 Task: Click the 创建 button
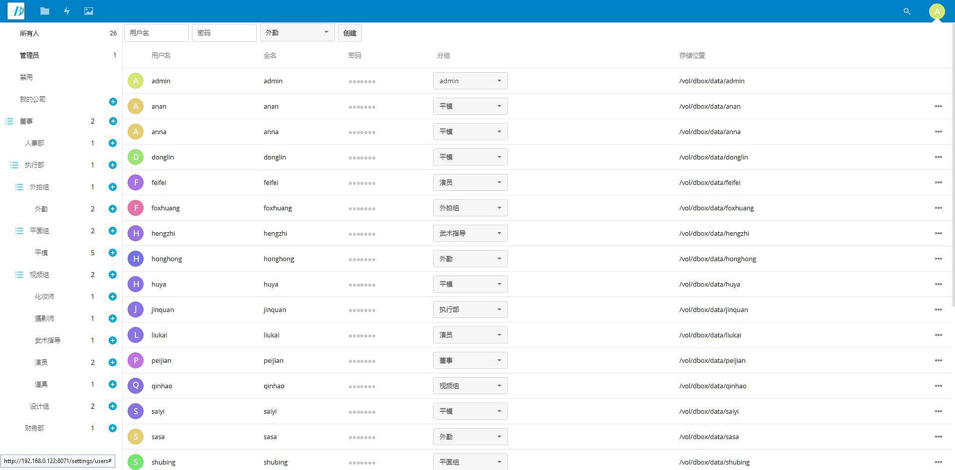[x=350, y=33]
